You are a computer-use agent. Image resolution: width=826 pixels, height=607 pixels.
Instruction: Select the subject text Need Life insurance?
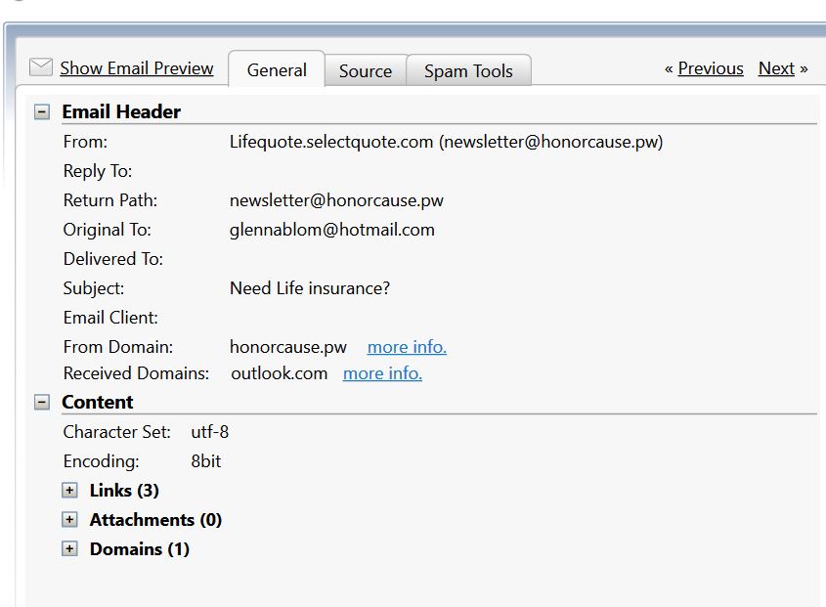pos(310,288)
